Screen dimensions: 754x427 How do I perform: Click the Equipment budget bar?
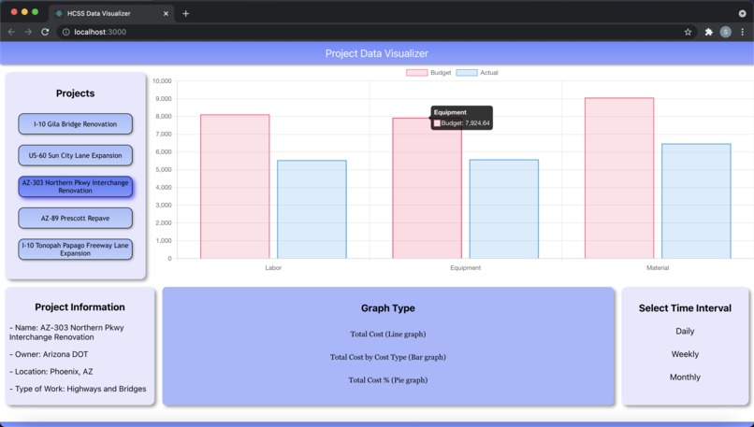427,189
